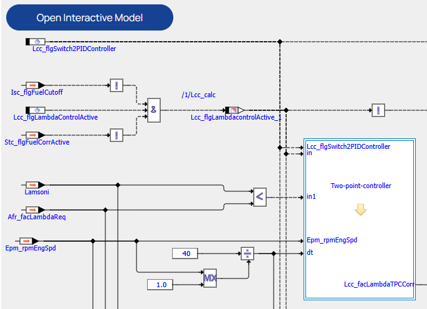The width and height of the screenshot is (427, 309).
Task: Select the Lcc_flgSwitch2PIDController input port icon
Action: [36, 42]
